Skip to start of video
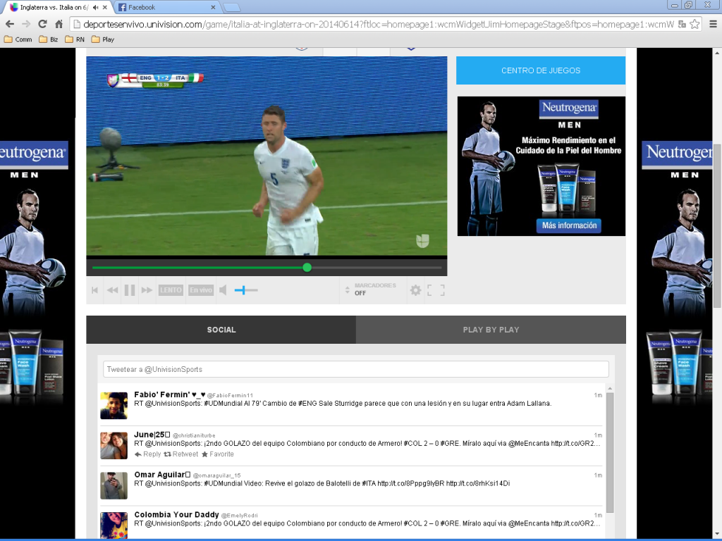The width and height of the screenshot is (722, 541). 94,290
